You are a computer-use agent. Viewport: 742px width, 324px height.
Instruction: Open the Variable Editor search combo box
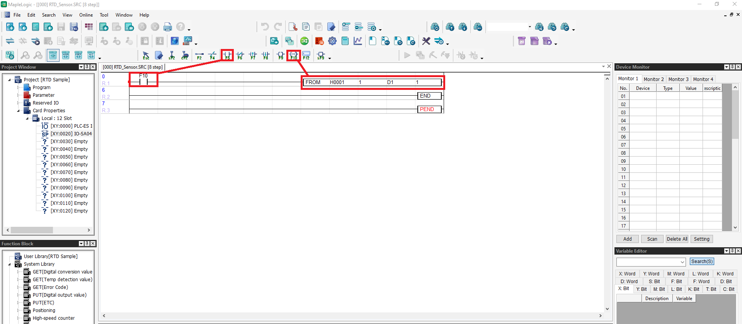651,262
